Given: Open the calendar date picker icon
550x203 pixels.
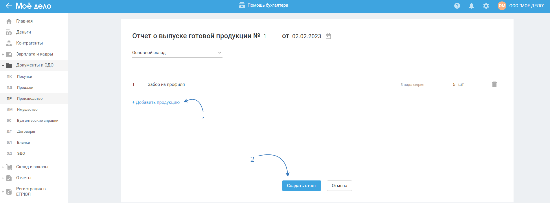Looking at the screenshot, I should [x=328, y=36].
